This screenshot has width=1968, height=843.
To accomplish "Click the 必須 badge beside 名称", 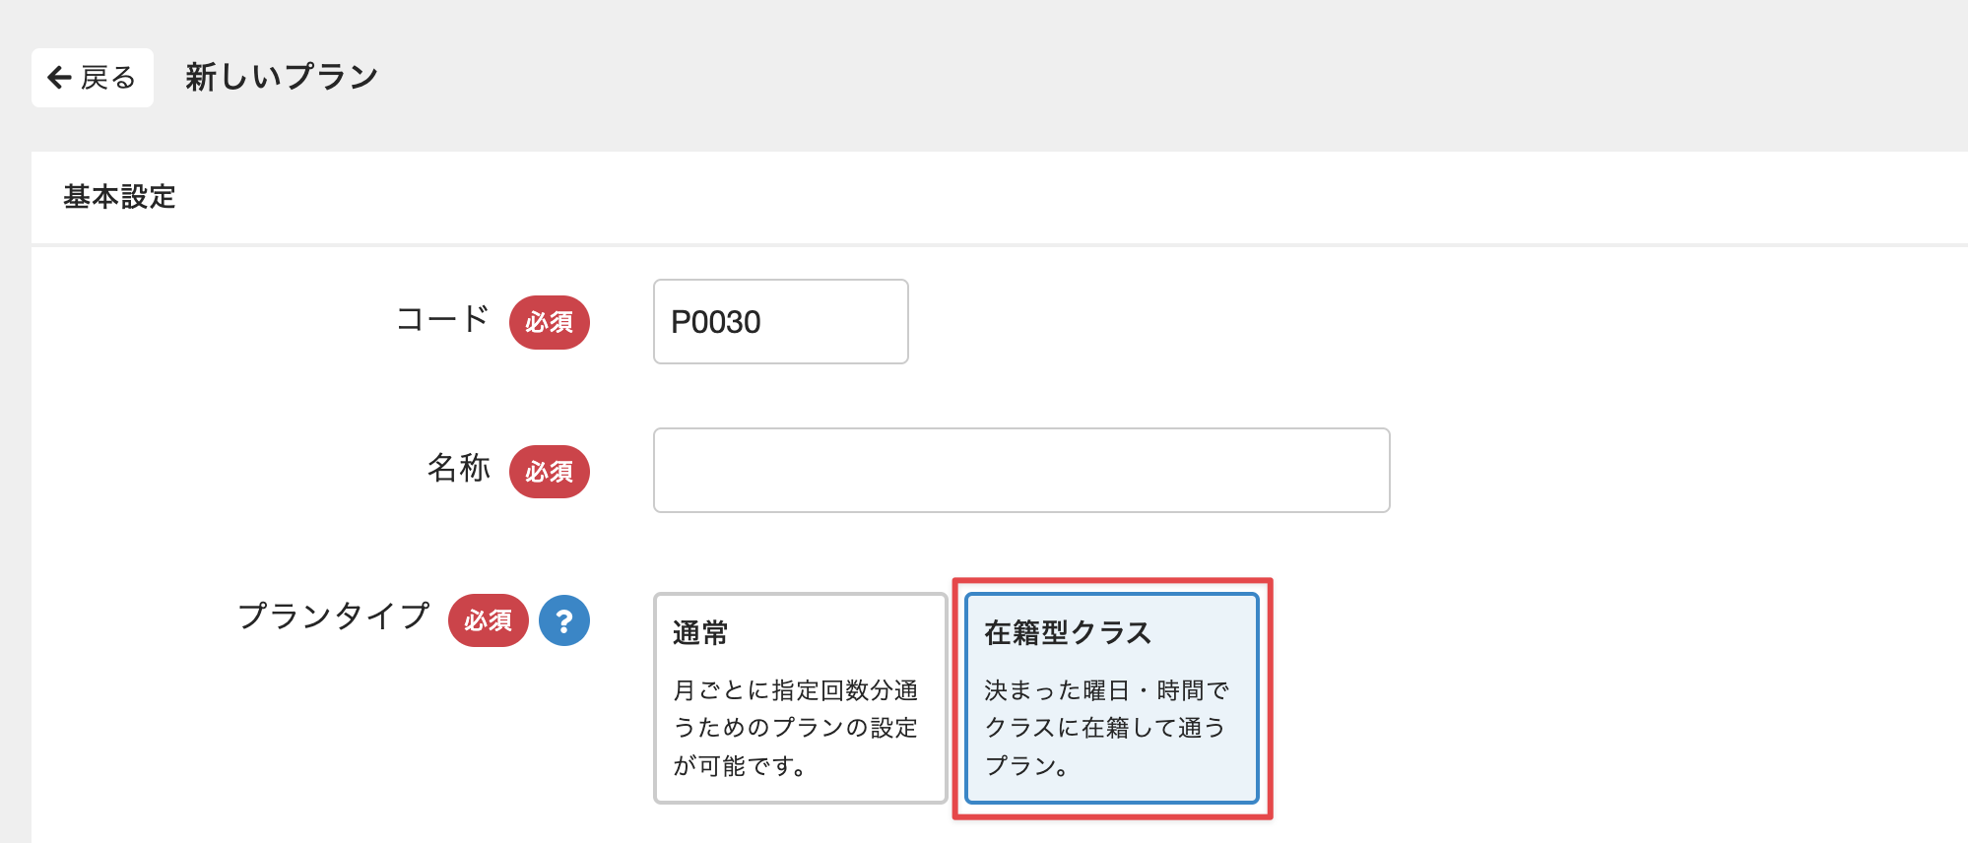I will tap(549, 472).
